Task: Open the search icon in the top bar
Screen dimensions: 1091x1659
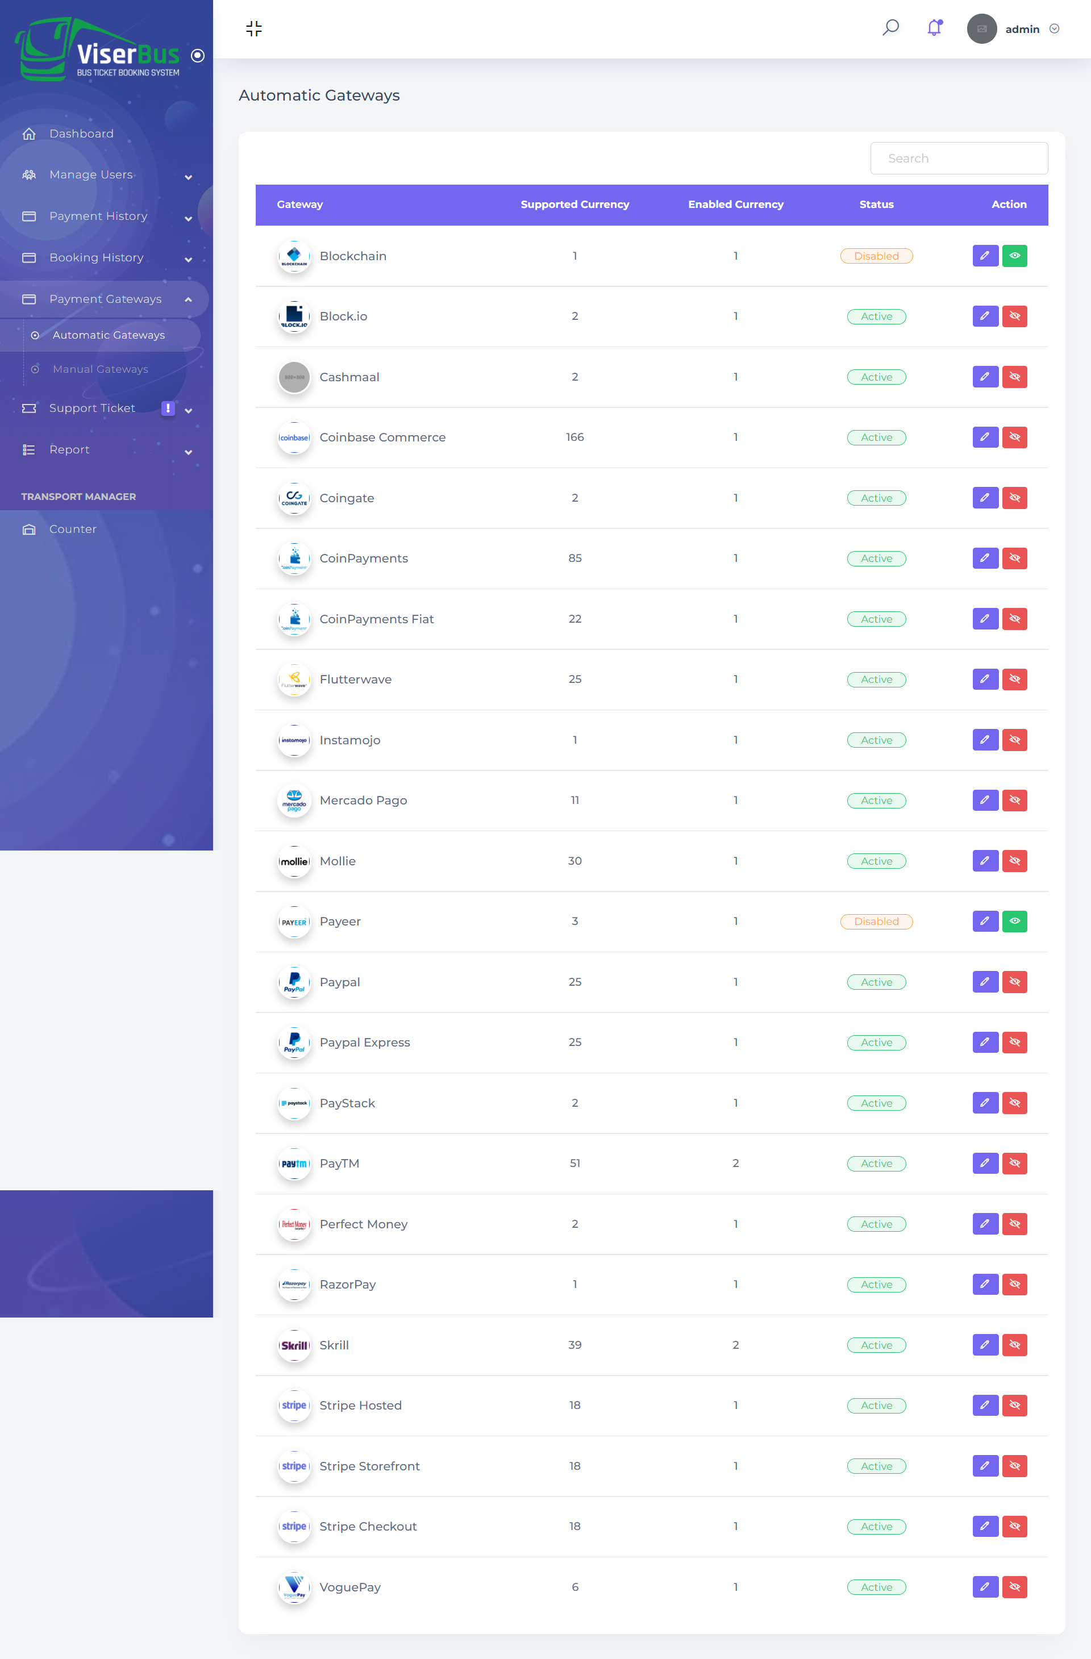Action: click(890, 28)
